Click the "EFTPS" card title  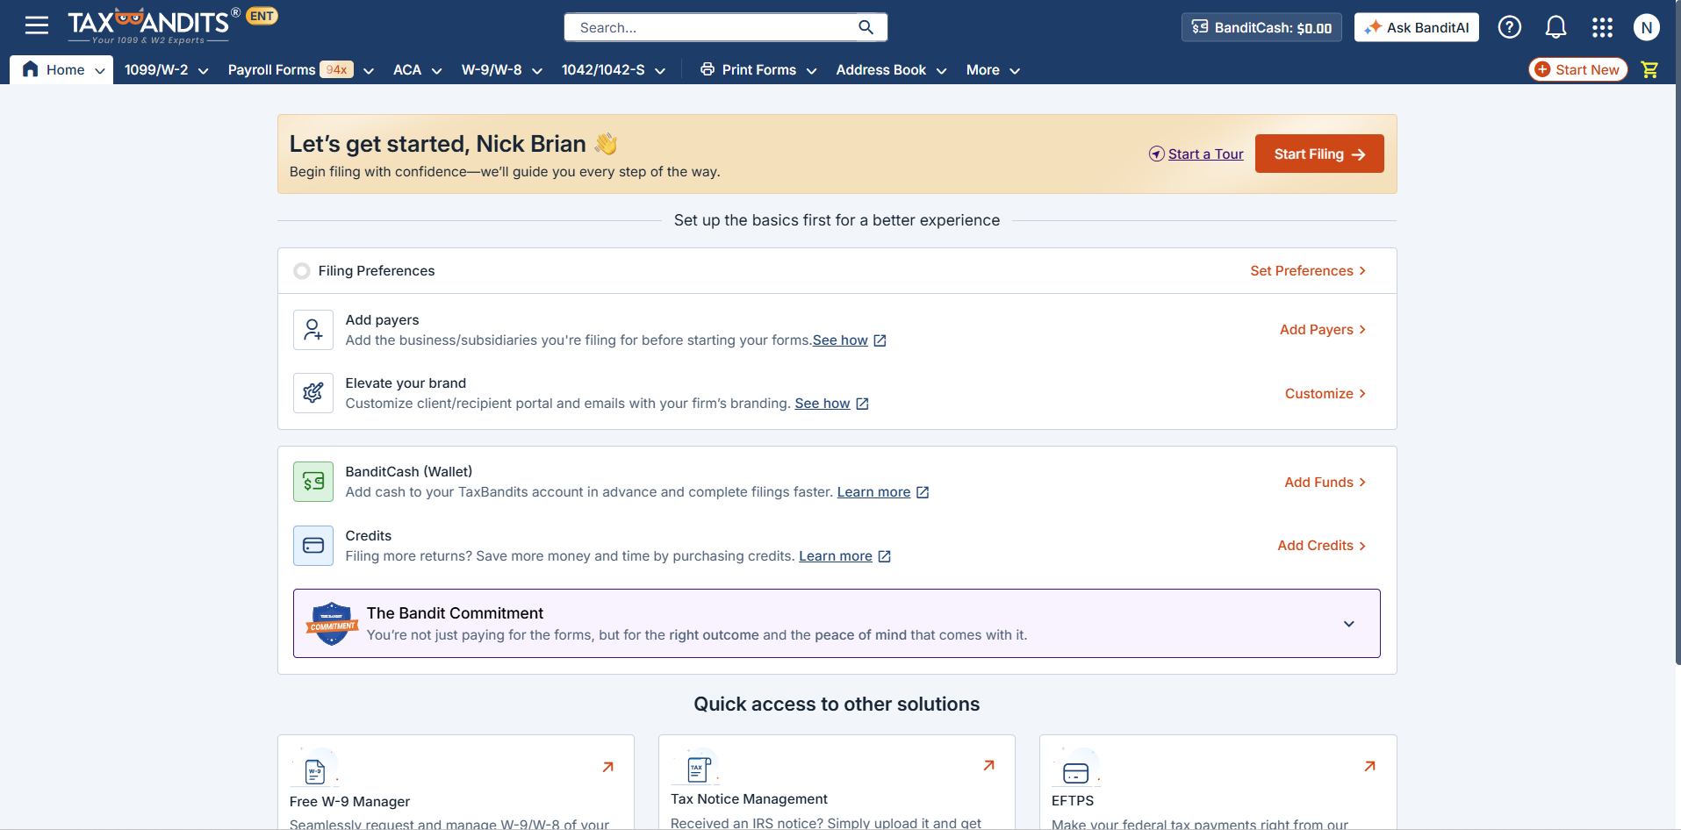click(1073, 801)
